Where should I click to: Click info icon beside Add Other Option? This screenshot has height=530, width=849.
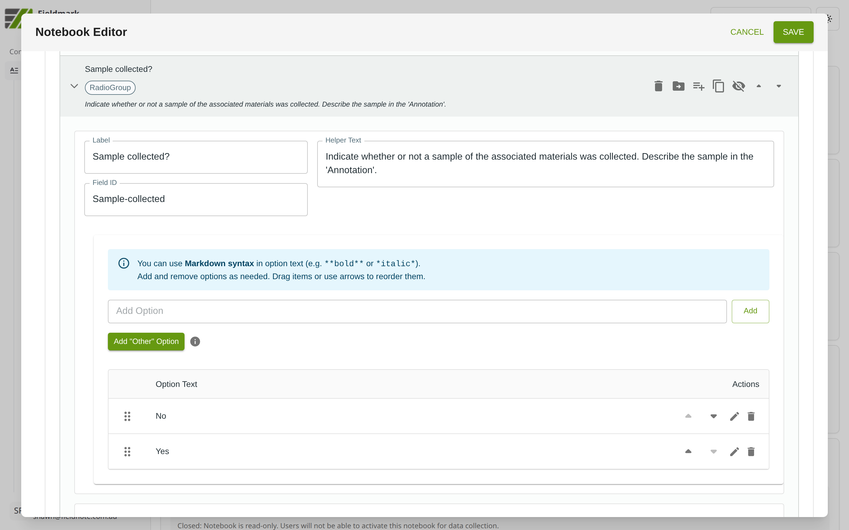pos(195,342)
